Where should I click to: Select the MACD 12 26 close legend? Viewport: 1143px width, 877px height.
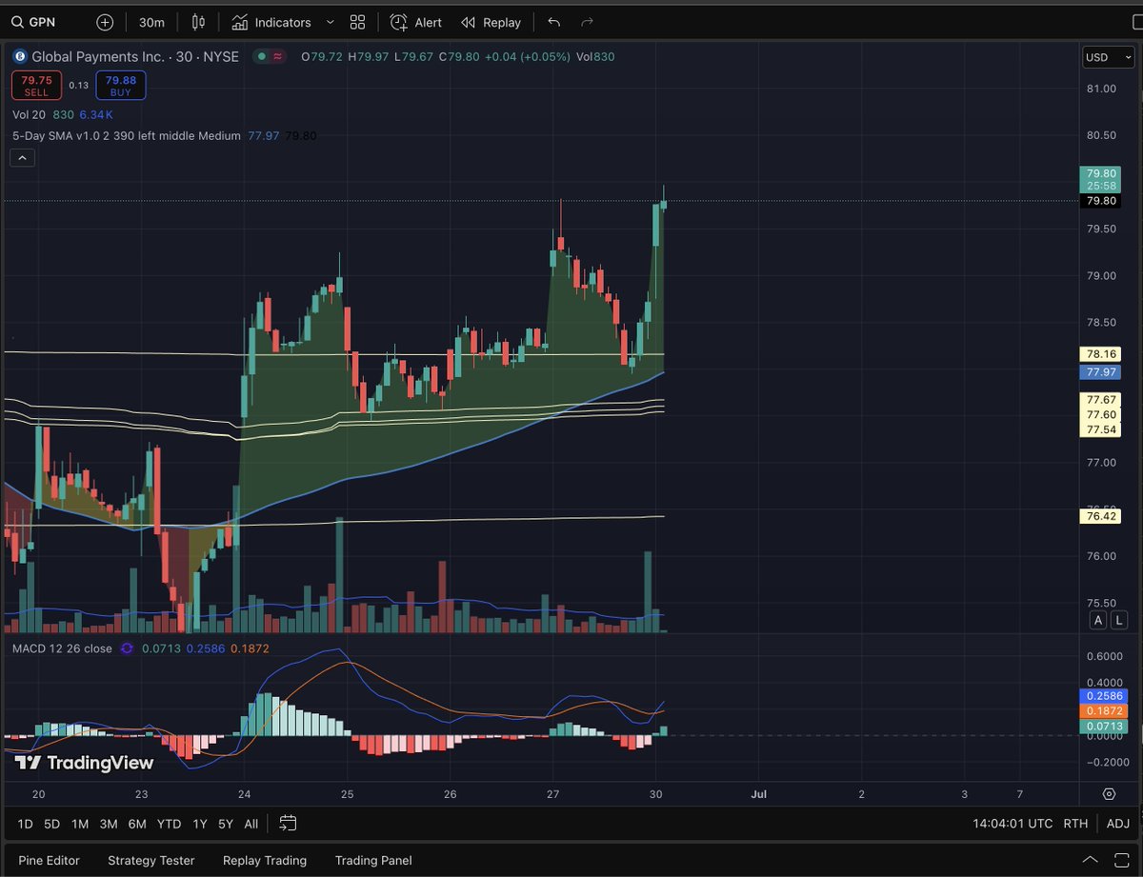pos(62,648)
